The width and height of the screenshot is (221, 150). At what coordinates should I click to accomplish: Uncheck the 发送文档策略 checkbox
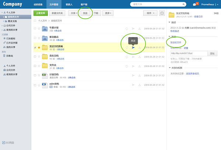(x=35, y=47)
